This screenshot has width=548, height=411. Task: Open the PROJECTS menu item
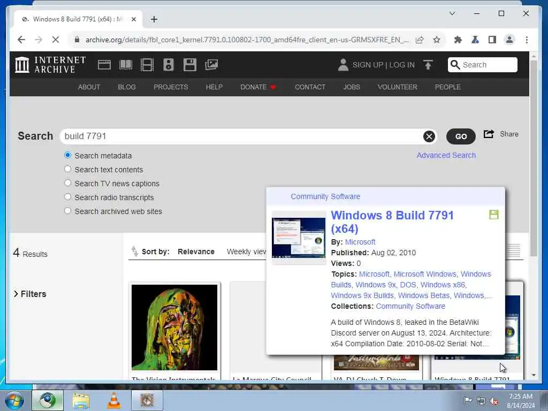pos(171,87)
